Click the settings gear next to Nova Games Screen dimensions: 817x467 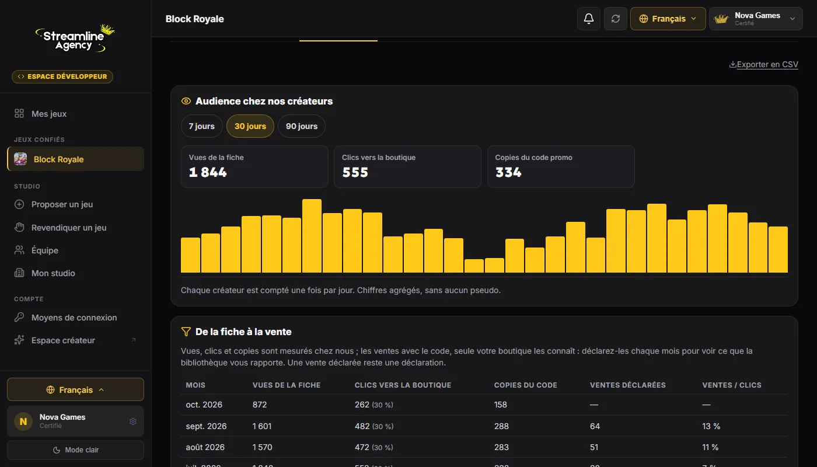tap(133, 421)
